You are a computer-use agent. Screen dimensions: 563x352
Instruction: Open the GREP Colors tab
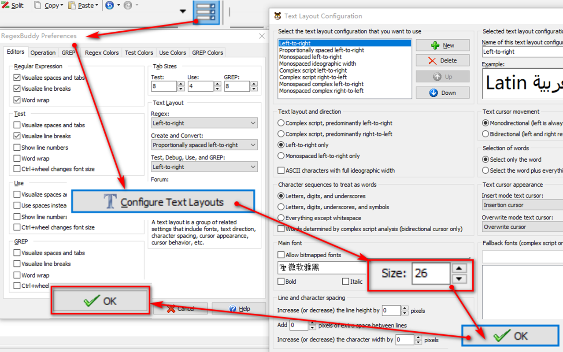[207, 52]
